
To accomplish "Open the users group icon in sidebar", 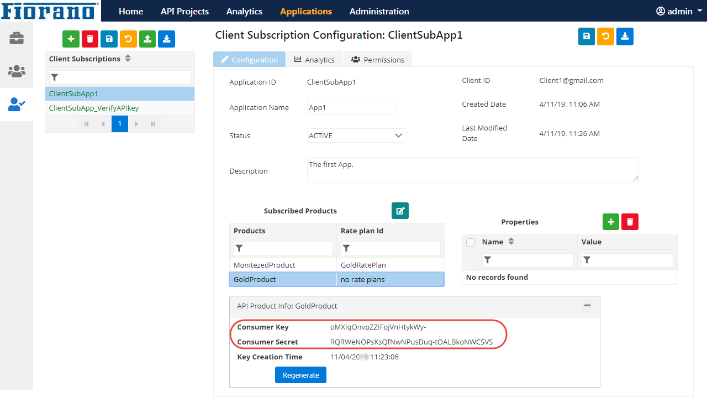I will (x=16, y=71).
